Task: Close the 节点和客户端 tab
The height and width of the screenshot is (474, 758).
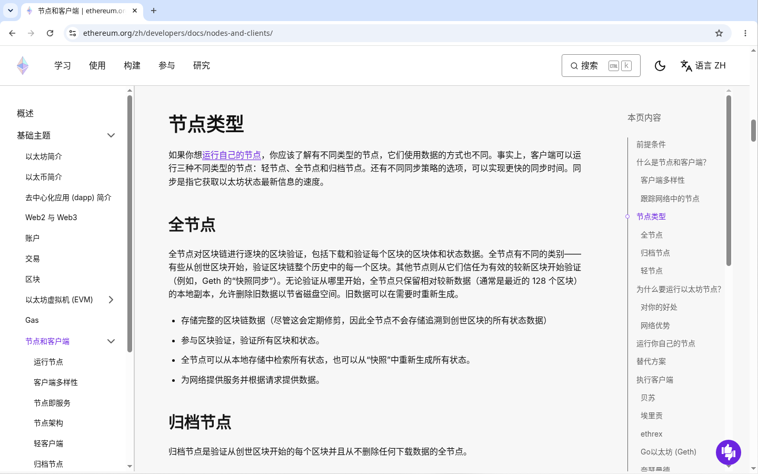Action: (x=135, y=11)
